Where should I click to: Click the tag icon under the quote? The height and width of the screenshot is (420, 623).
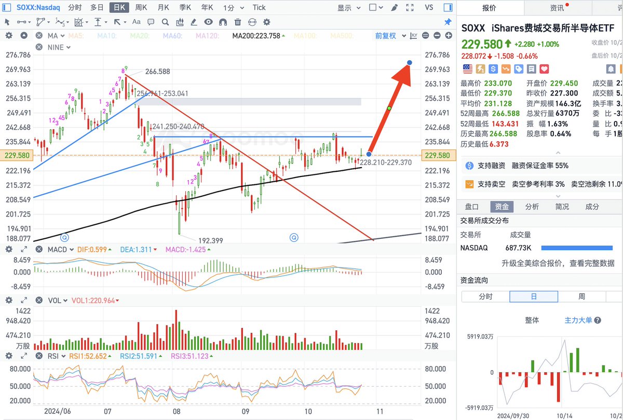(x=519, y=69)
